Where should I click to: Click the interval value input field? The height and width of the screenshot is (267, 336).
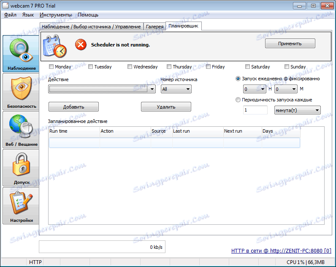[x=255, y=110]
